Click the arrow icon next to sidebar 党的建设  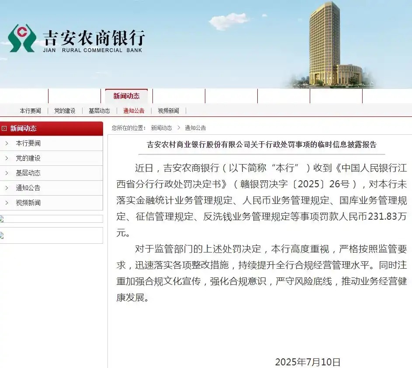pyautogui.click(x=7, y=158)
